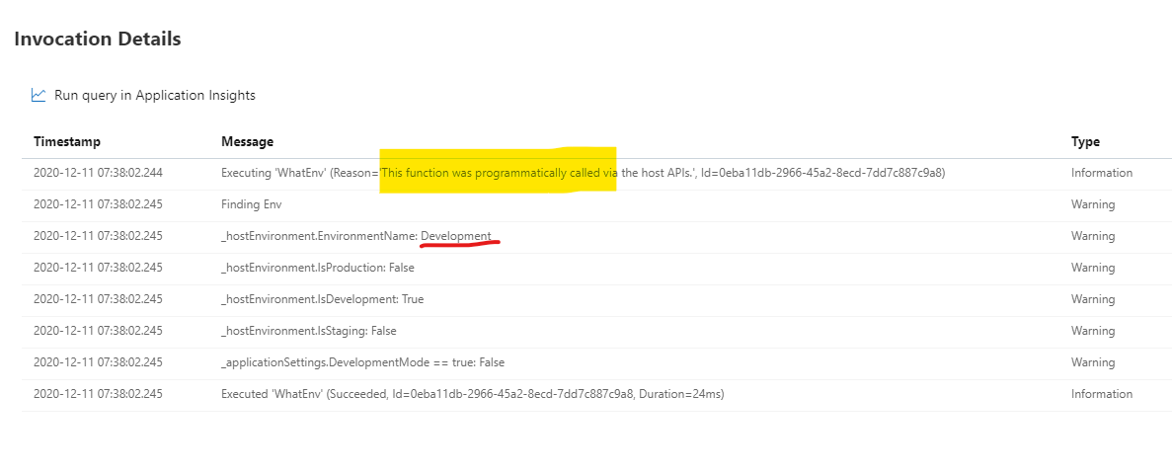Select the EnvironmentName: Development message
The height and width of the screenshot is (474, 1172).
coord(356,235)
